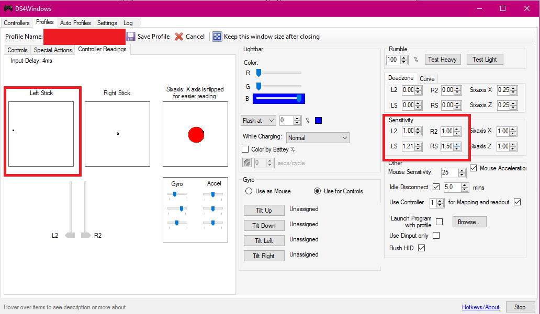
Task: Click the rainbow lightbar icon near secs/cycle
Action: click(x=247, y=162)
